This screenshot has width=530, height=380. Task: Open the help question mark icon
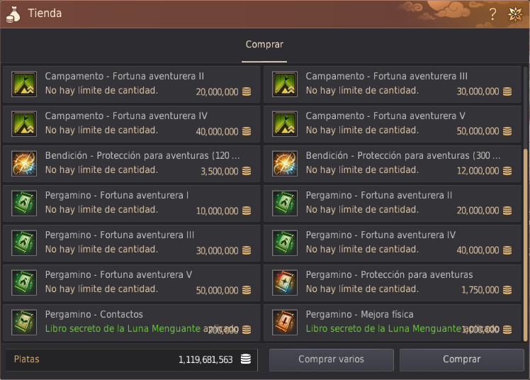coord(493,14)
